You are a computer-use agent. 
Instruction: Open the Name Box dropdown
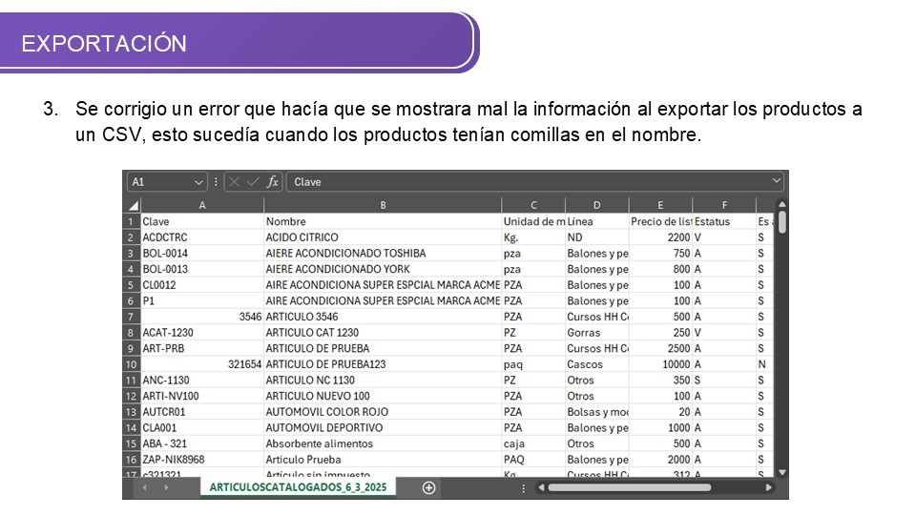(x=198, y=182)
